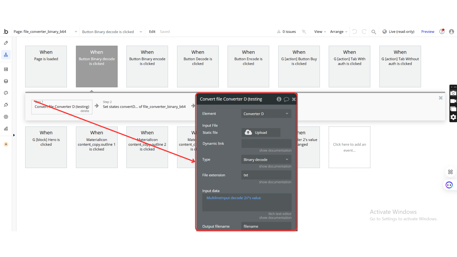457x257 pixels.
Task: Open the Plugins tab plug icon
Action: tap(6, 105)
